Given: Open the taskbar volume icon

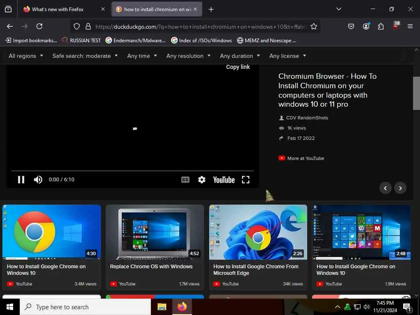Looking at the screenshot, I should click(367, 307).
